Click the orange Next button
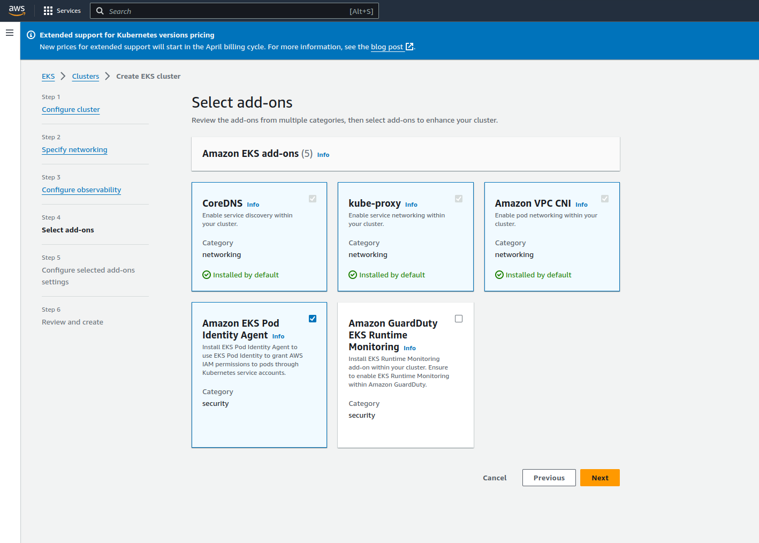The image size is (759, 543). coord(600,478)
